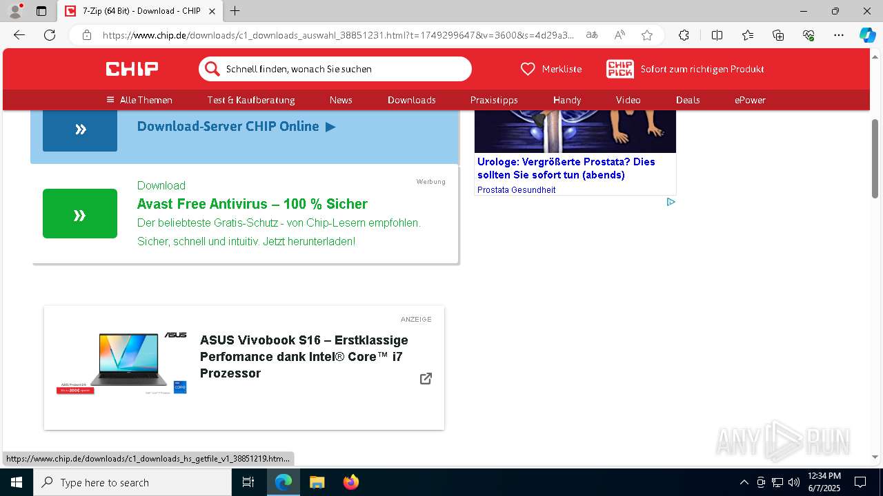This screenshot has width=883, height=496.
Task: Click translate page icon in address bar
Action: (x=592, y=35)
